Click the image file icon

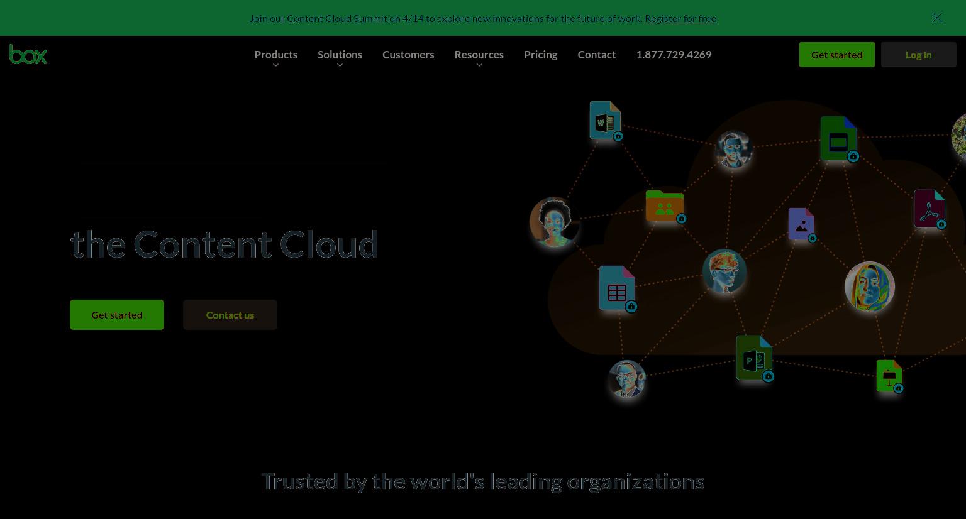[802, 224]
